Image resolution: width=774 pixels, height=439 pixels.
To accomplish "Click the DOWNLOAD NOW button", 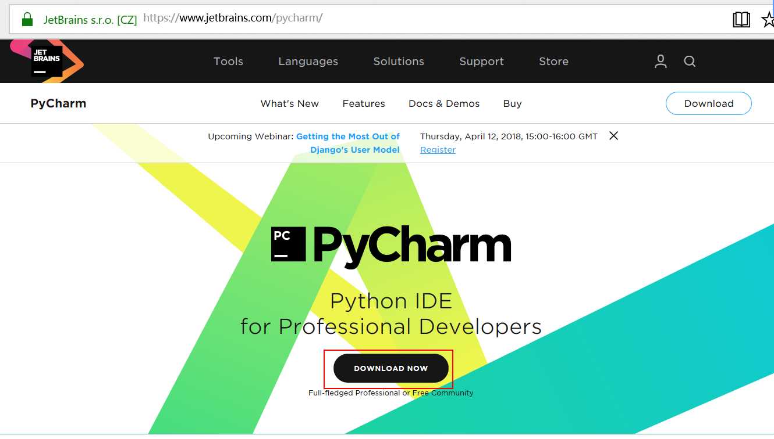I will point(391,368).
